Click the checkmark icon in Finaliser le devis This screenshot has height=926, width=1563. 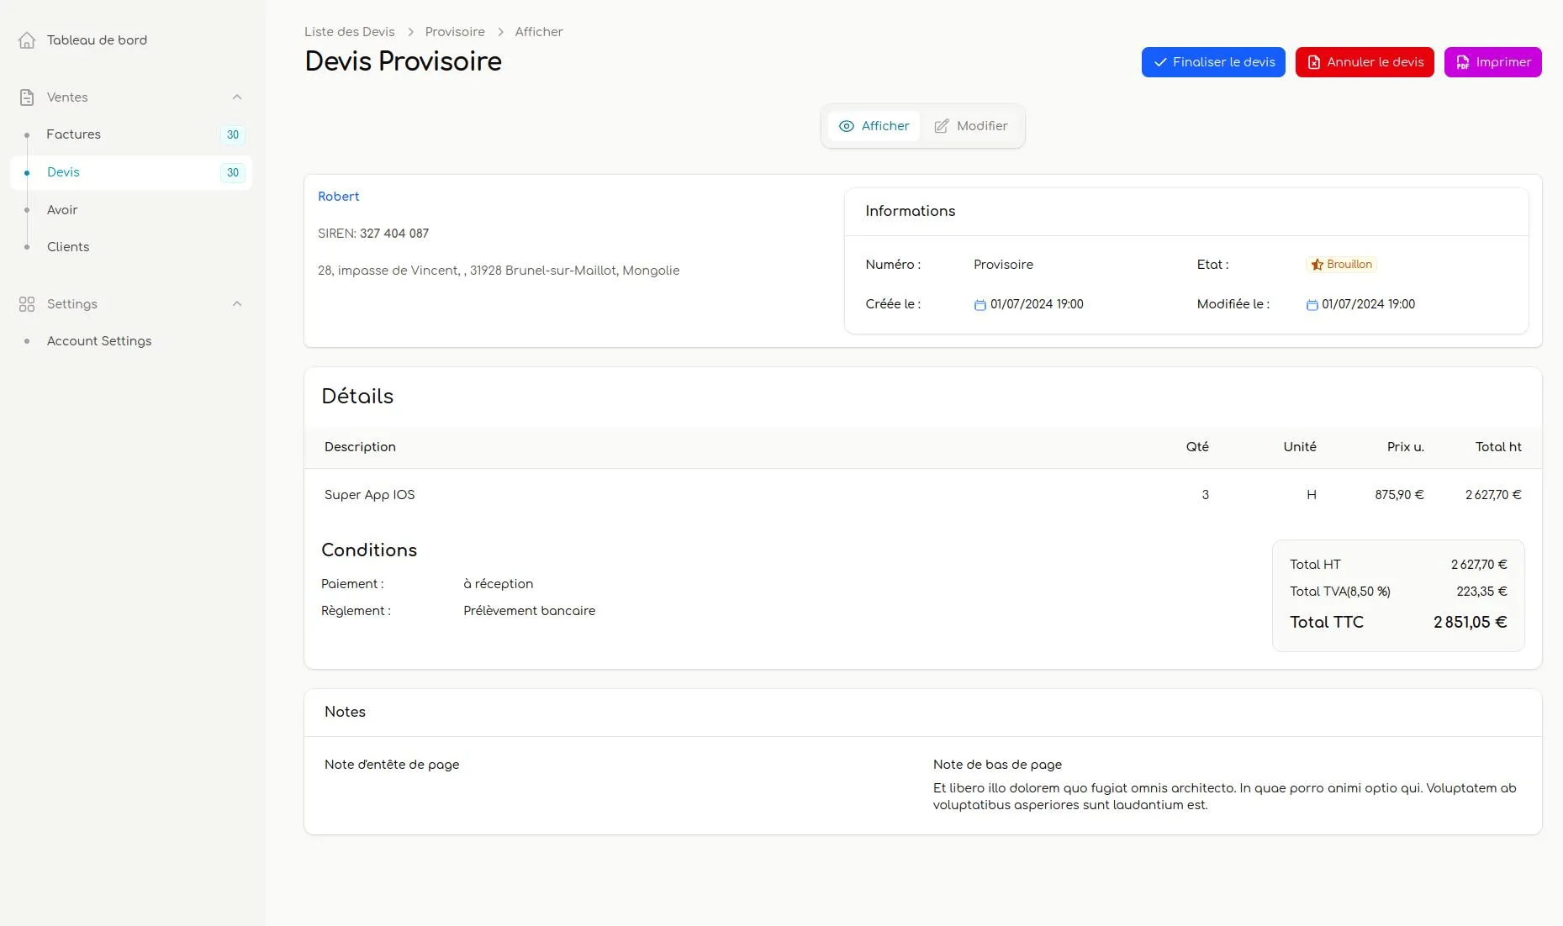pos(1159,61)
